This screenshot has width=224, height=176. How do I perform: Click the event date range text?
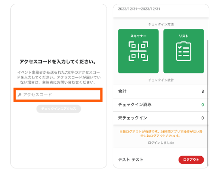[x=139, y=9]
